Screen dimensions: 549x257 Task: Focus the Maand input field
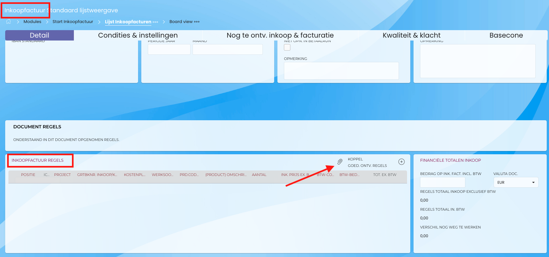click(228, 49)
